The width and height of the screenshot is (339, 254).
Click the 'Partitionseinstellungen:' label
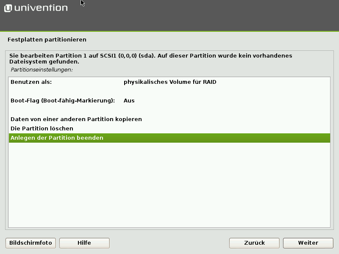point(42,70)
